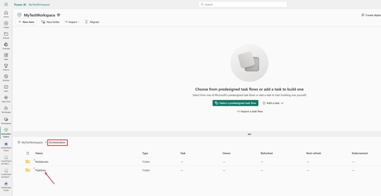Viewport: 381px width, 196px height.
Task: Open InventTransferOrderH... pinned sidebar item
Action: [6, 173]
